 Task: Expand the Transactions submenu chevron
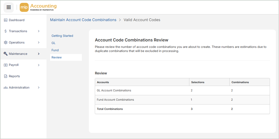click(x=39, y=31)
